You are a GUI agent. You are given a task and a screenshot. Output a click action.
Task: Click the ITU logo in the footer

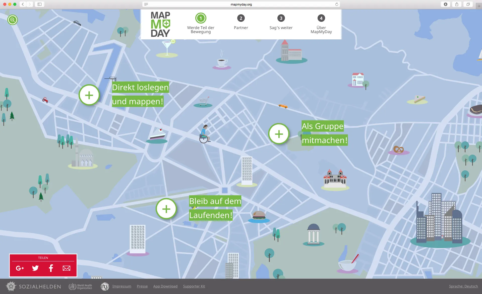click(105, 286)
